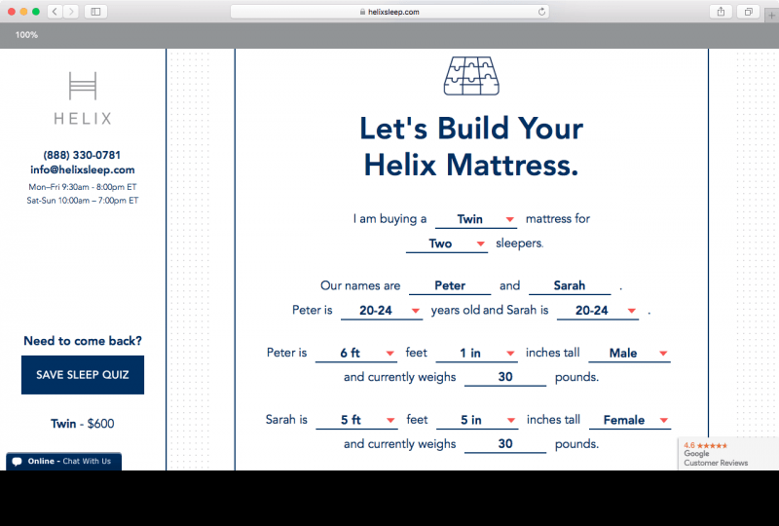Go back with Safari's back arrow
Image resolution: width=779 pixels, height=526 pixels.
click(x=56, y=12)
